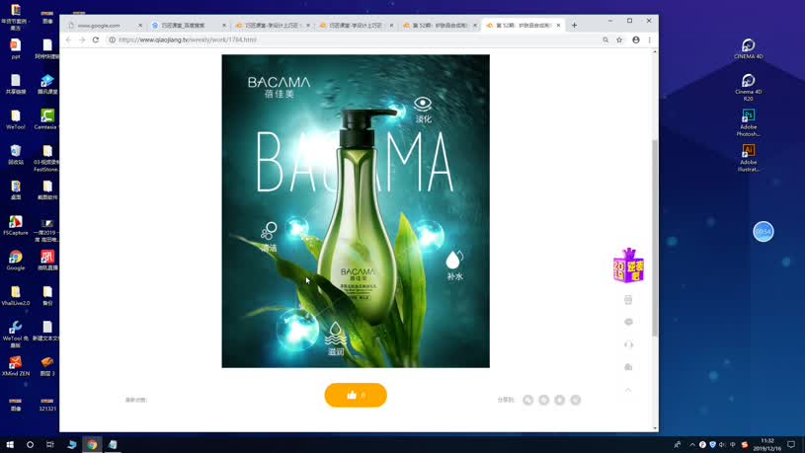Image resolution: width=805 pixels, height=453 pixels.
Task: Open the taskbar clock showing 11:32
Action: [767, 445]
